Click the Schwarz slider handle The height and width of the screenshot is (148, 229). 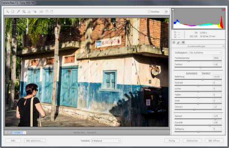(x=194, y=110)
